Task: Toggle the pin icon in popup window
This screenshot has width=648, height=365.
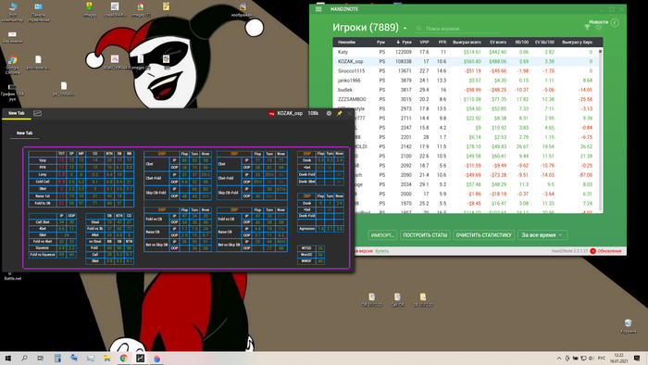Action: point(340,113)
